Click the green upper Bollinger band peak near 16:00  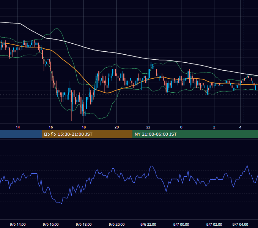[57, 28]
